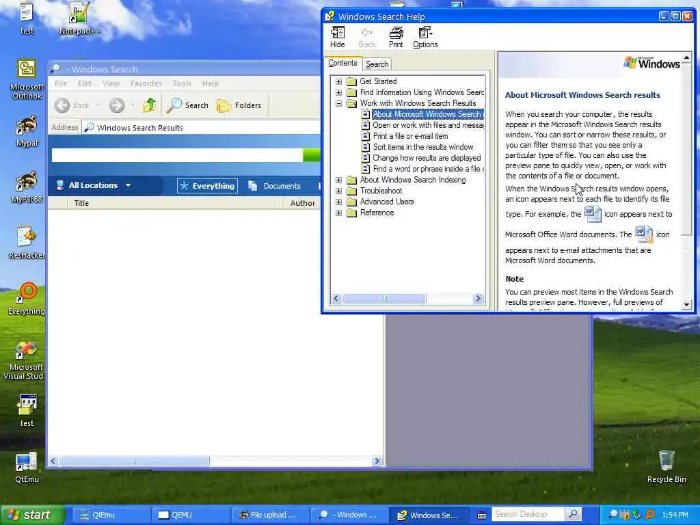Expand the Advanced Users help topic
This screenshot has height=525, width=700.
pyautogui.click(x=338, y=202)
